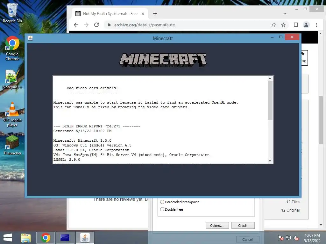Click the error report scroll up arrow
Image resolution: width=326 pixels, height=244 pixels.
tap(270, 78)
